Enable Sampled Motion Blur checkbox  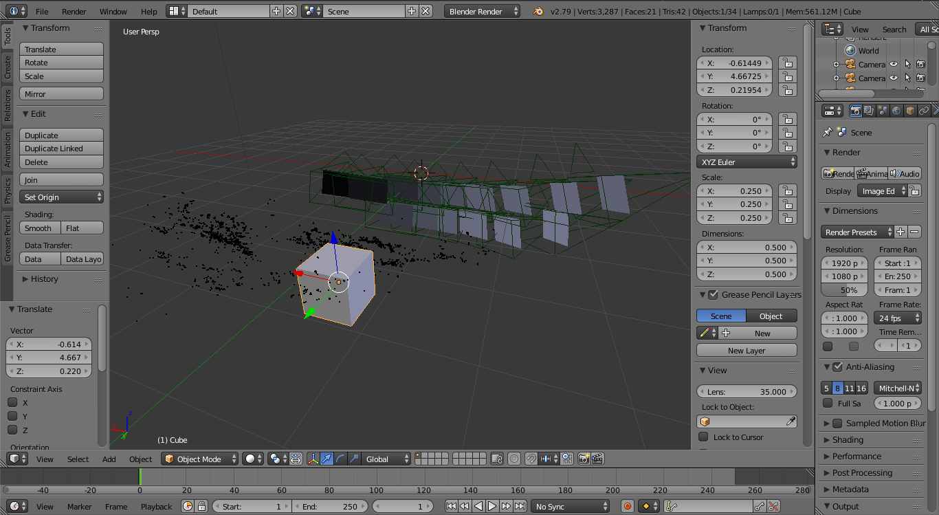[837, 423]
